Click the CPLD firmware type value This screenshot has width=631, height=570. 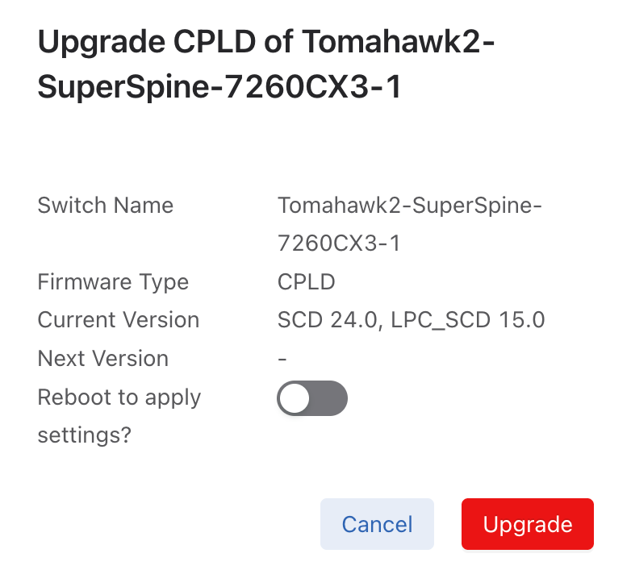306,282
